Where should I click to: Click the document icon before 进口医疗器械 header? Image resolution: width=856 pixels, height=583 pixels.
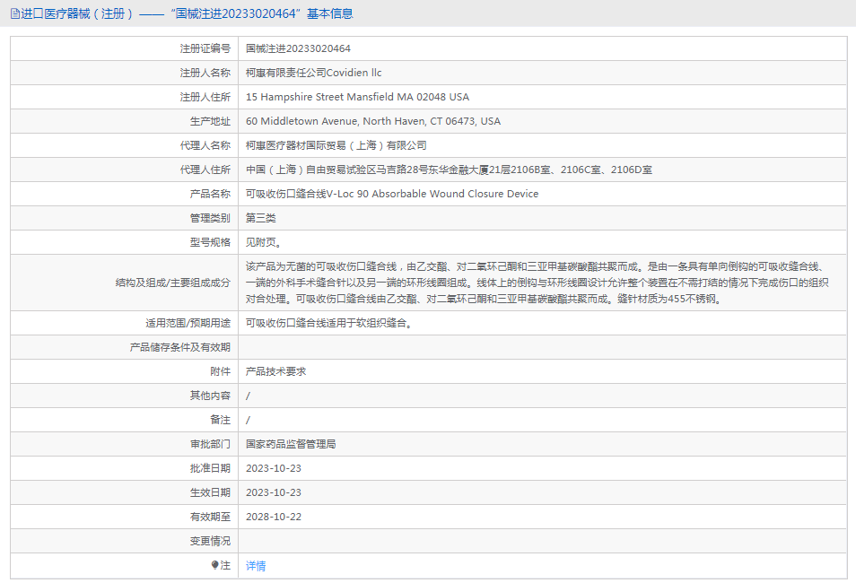coord(14,13)
